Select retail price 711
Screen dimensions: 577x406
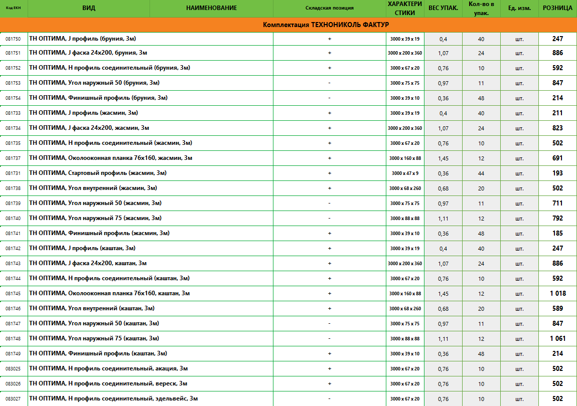pyautogui.click(x=557, y=204)
